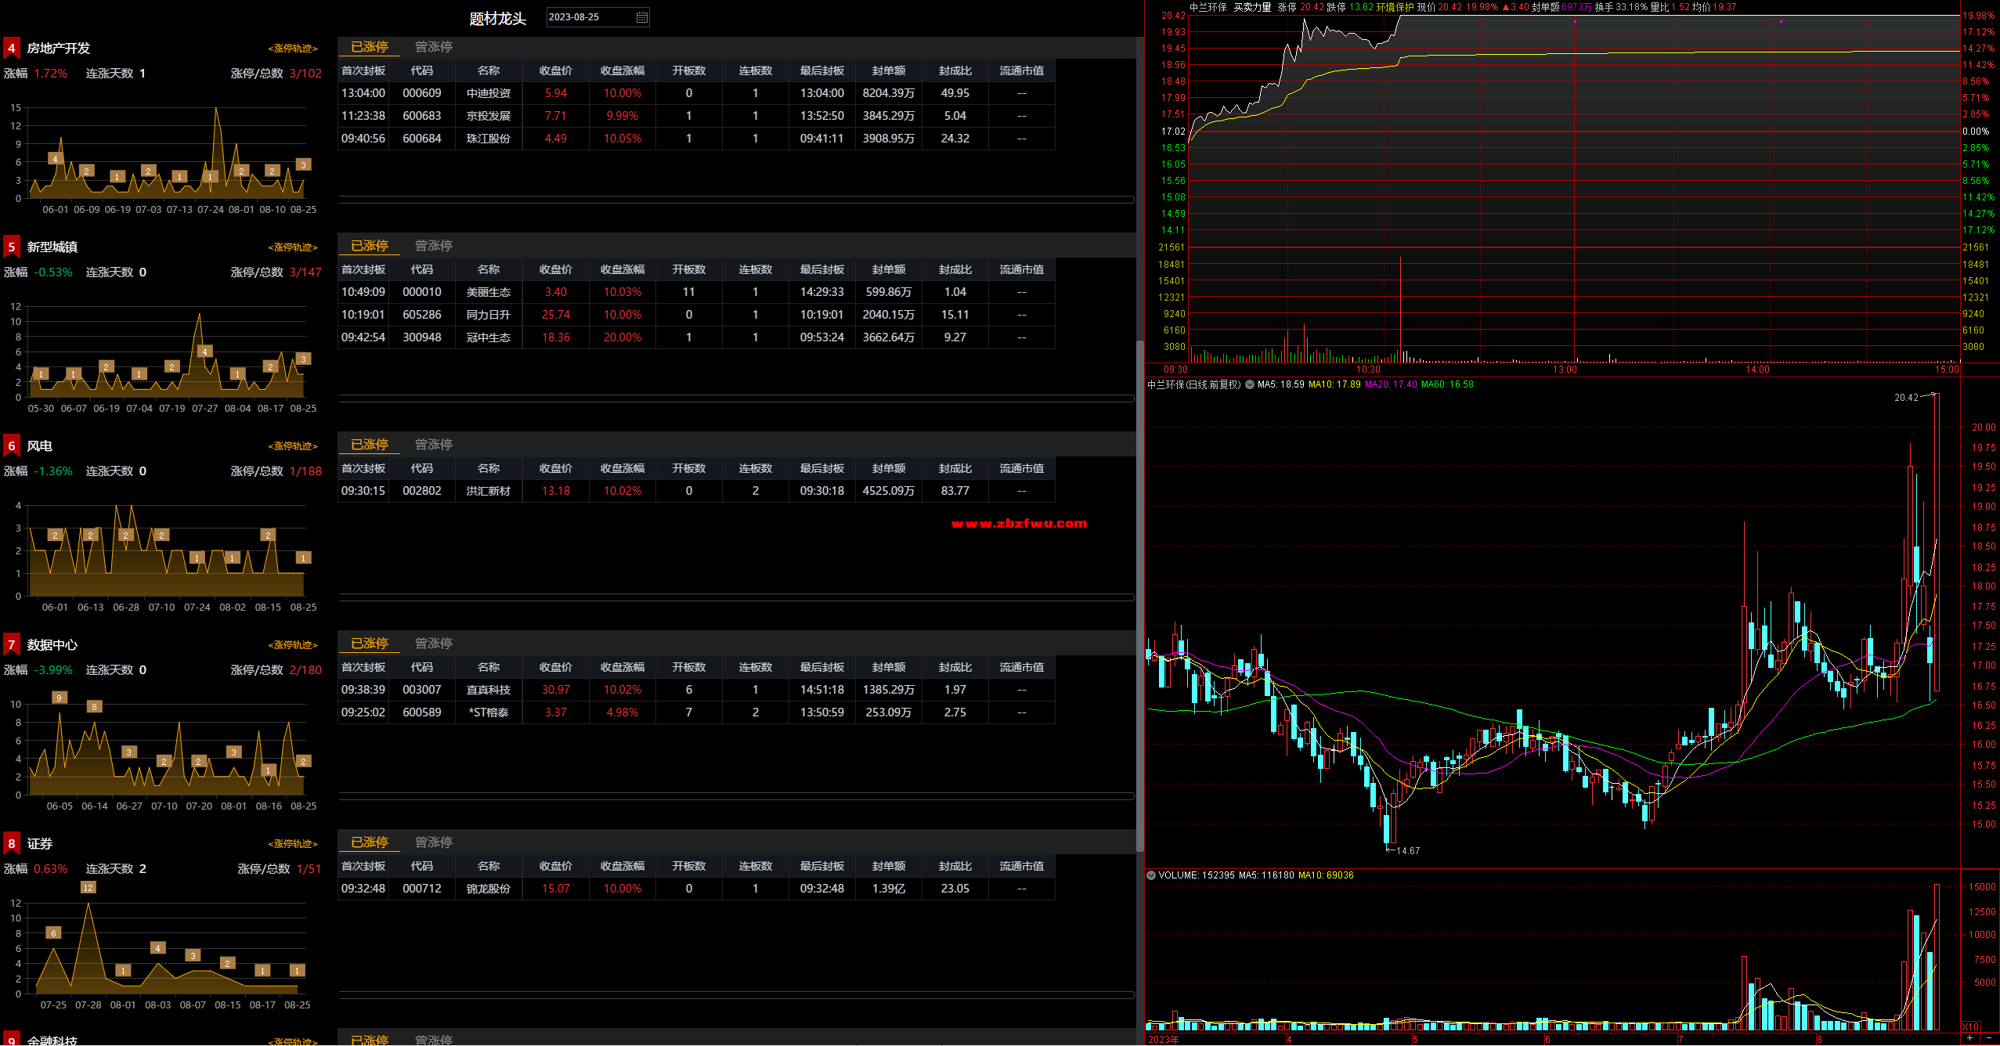Select the 洪汇新材 stock row name

pos(489,491)
